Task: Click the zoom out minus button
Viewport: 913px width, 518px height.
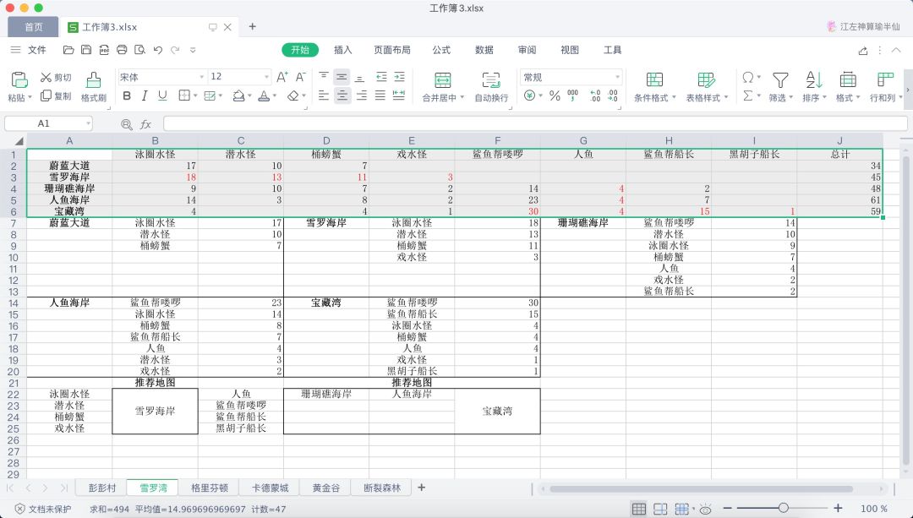Action: tap(727, 509)
